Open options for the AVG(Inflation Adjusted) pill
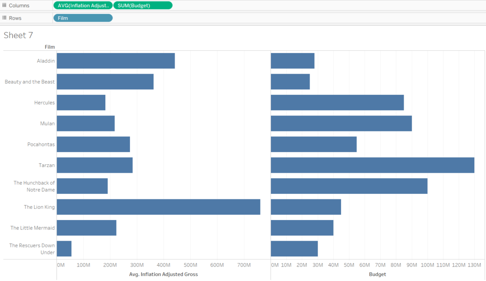 pyautogui.click(x=108, y=5)
